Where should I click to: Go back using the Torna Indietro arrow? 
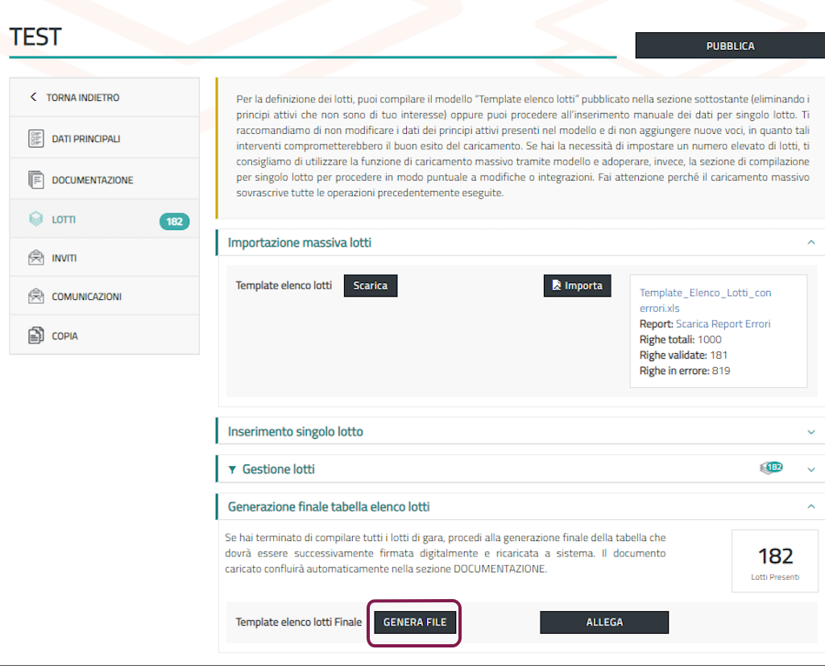(33, 98)
